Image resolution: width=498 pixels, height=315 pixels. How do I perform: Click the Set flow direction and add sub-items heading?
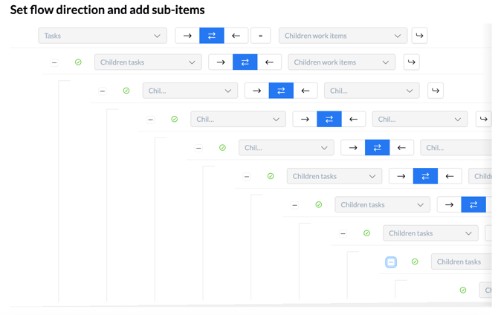point(107,10)
